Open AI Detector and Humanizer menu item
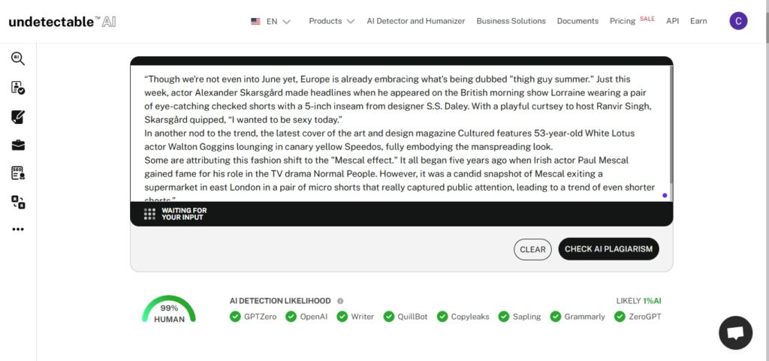The image size is (769, 361). 415,21
